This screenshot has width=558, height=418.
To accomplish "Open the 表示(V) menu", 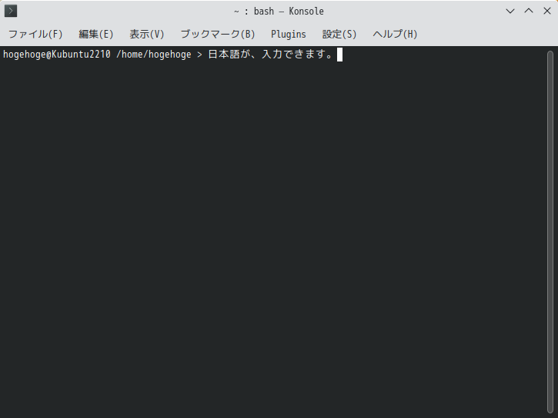I will click(x=146, y=34).
